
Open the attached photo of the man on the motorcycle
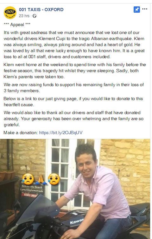(75, 189)
